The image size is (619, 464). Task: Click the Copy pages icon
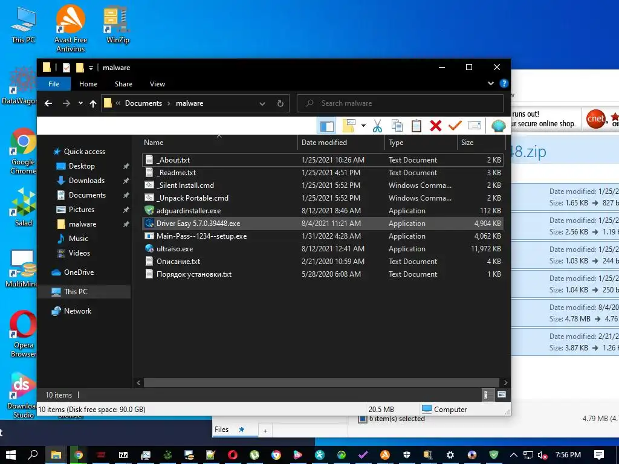(x=397, y=126)
